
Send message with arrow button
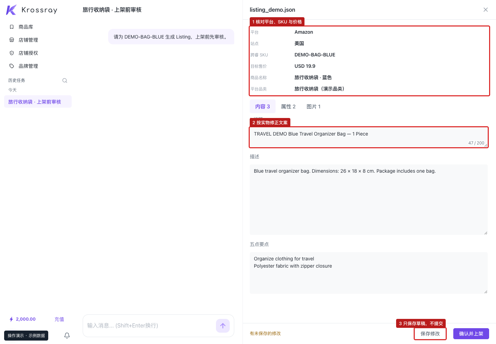[x=223, y=326]
